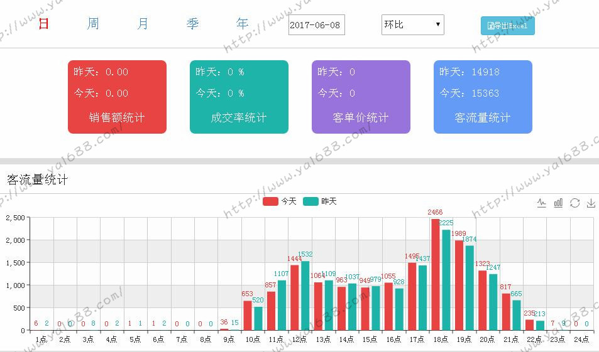Click the chart restore/refresh icon
This screenshot has width=599, height=352.
point(574,203)
